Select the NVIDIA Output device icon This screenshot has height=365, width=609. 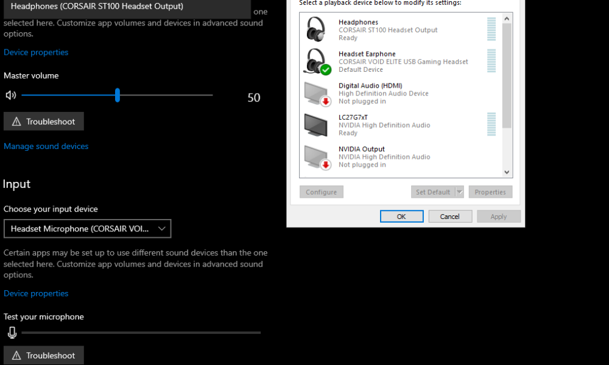pos(315,156)
